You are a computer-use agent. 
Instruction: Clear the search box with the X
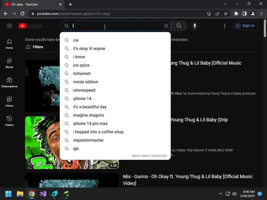[x=166, y=26]
